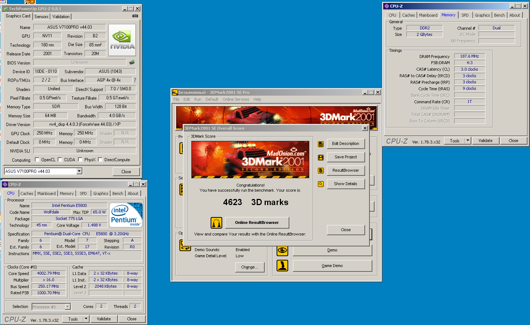Enable the OpenCL checkbox

[37, 160]
